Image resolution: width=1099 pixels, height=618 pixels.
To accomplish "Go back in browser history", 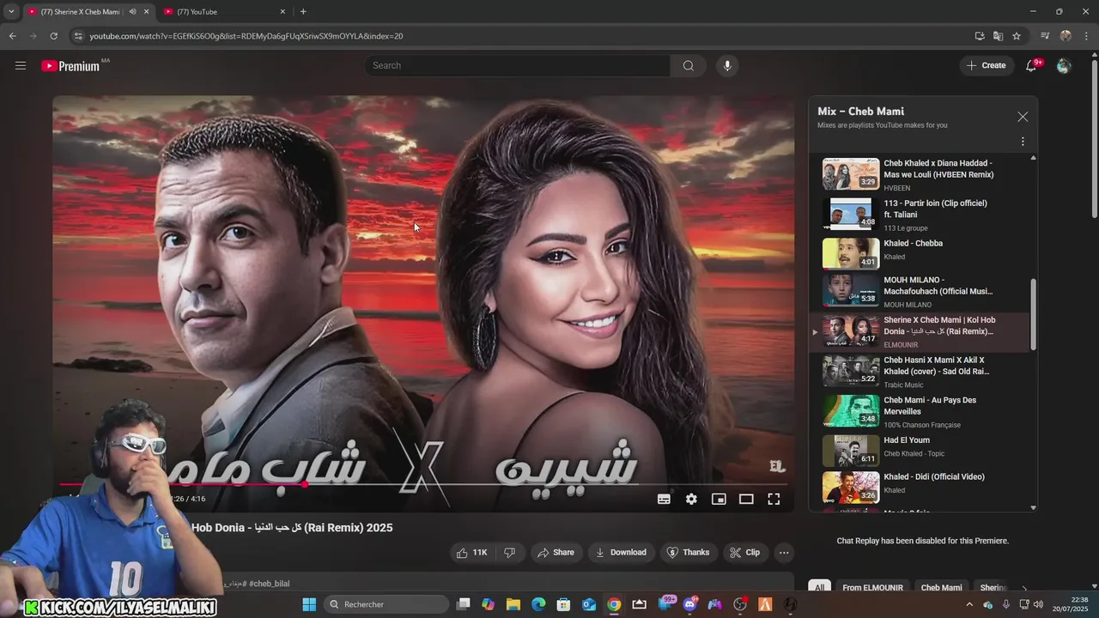I will click(x=12, y=36).
